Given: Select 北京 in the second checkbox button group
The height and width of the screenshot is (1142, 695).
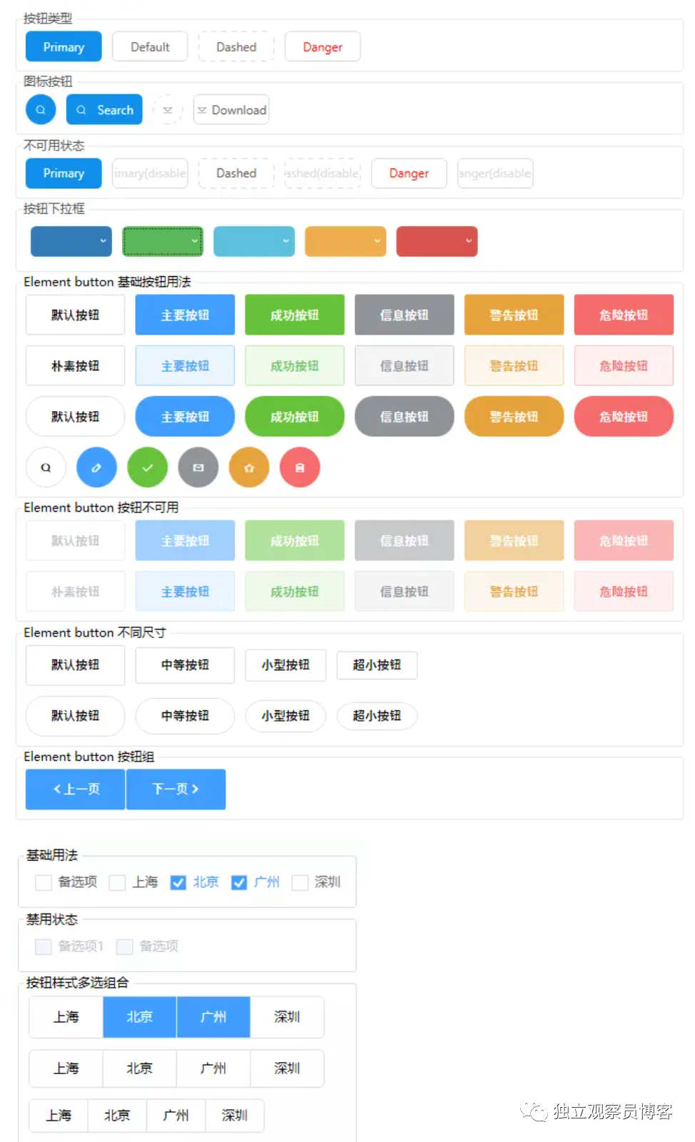Looking at the screenshot, I should [140, 1068].
